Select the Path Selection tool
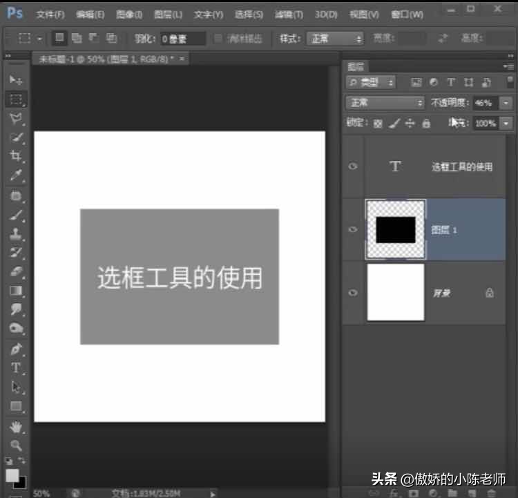The height and width of the screenshot is (498, 518). 15,387
